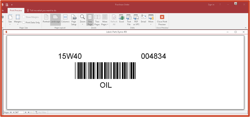
Task: Select the Print Preview ribbon tab
Action: 16,10
